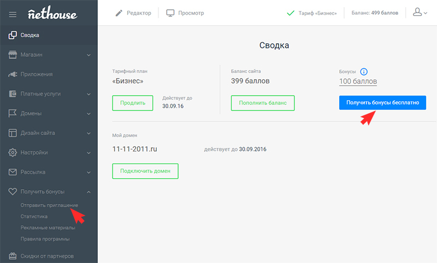Click the Настройки gear icon
Viewport: 437px width, 263px height.
[x=13, y=153]
